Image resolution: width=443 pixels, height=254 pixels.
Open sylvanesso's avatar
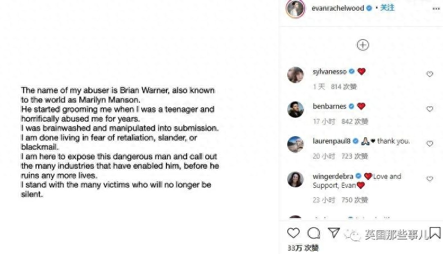point(296,76)
